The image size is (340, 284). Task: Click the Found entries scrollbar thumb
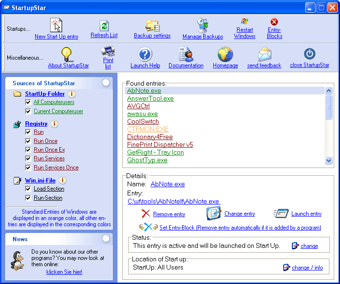[x=329, y=107]
